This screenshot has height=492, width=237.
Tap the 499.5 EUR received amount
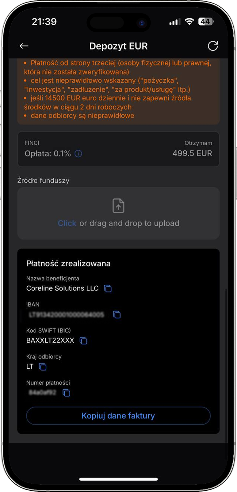pos(192,153)
